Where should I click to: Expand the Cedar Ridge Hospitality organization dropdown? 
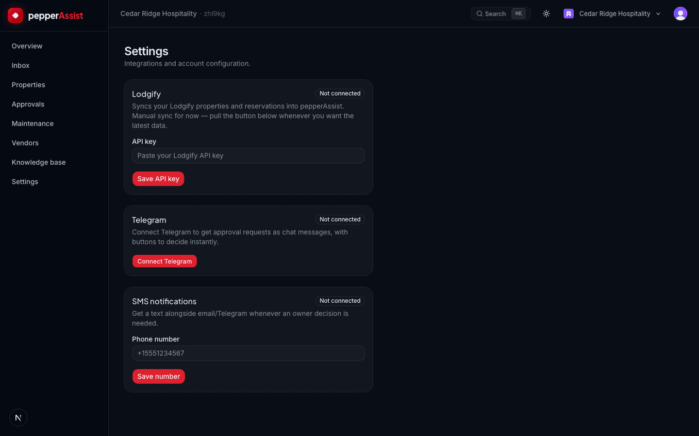612,14
